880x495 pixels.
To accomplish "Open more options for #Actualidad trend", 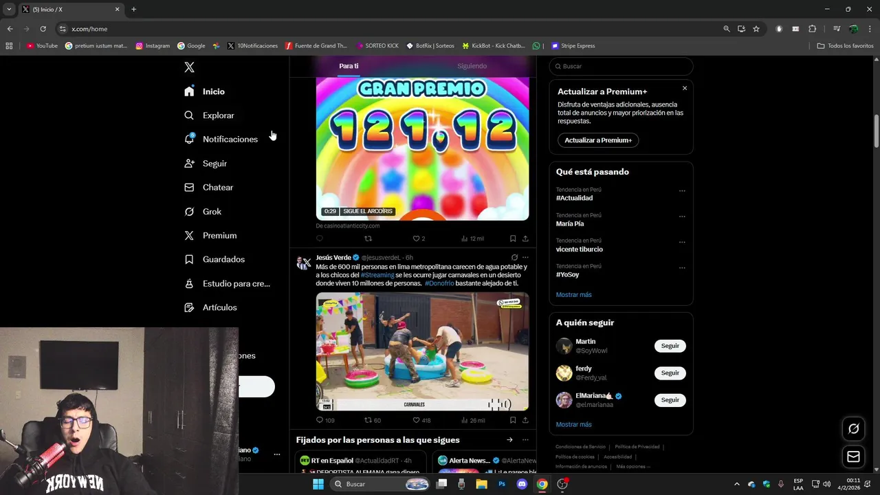I will click(682, 191).
